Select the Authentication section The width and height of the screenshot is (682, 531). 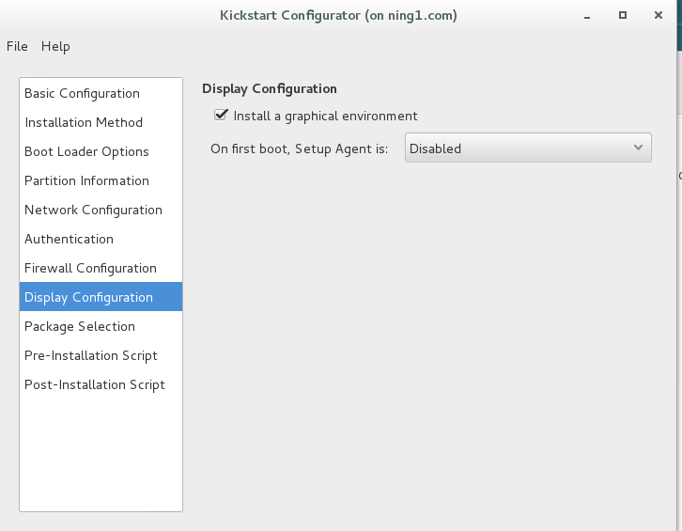pyautogui.click(x=69, y=239)
